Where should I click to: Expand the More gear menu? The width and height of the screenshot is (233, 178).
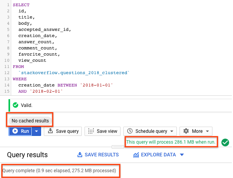pos(198,131)
